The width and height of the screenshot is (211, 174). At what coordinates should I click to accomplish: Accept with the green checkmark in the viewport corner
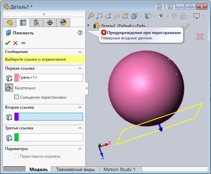pos(185,26)
